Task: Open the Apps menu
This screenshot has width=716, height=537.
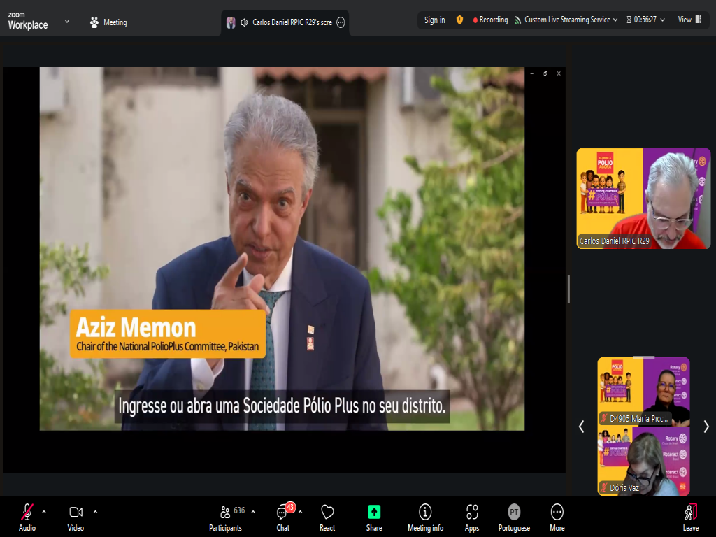Action: point(472,516)
